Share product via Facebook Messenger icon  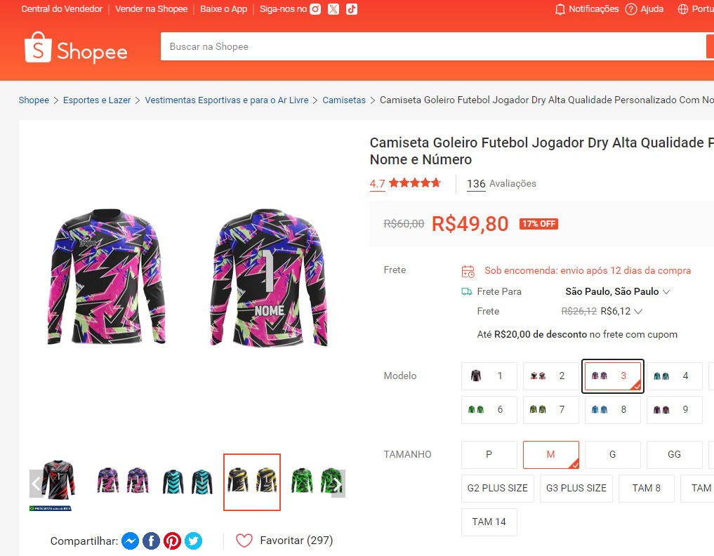click(130, 541)
